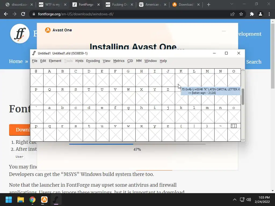The image size is (275, 206).
Task: Select the glyph slot for lowercase o
Action: pyautogui.click(x=234, y=116)
